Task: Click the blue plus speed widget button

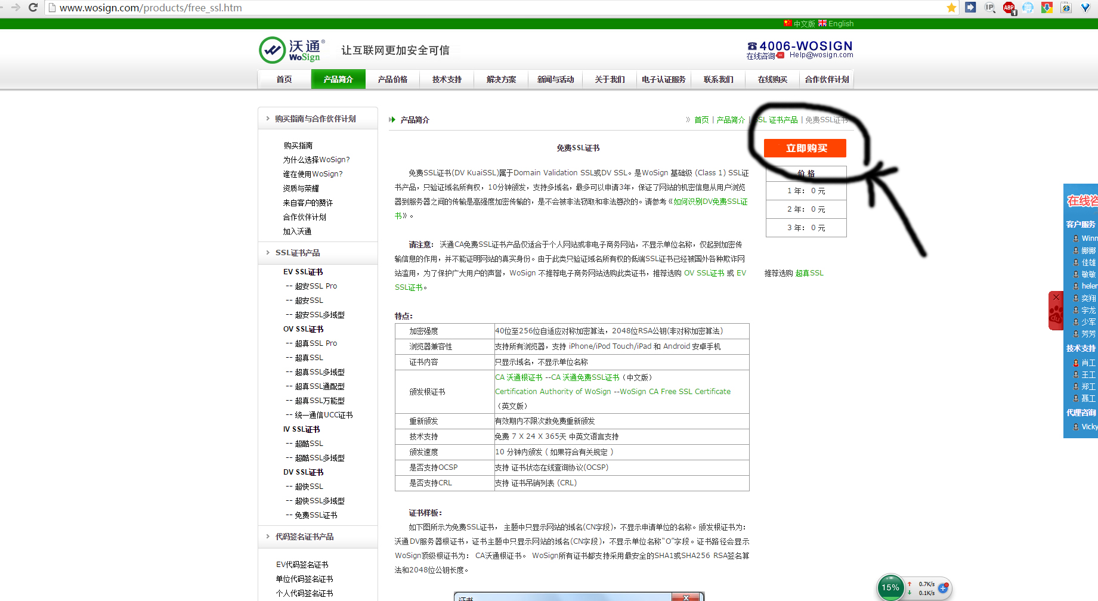Action: coord(943,588)
